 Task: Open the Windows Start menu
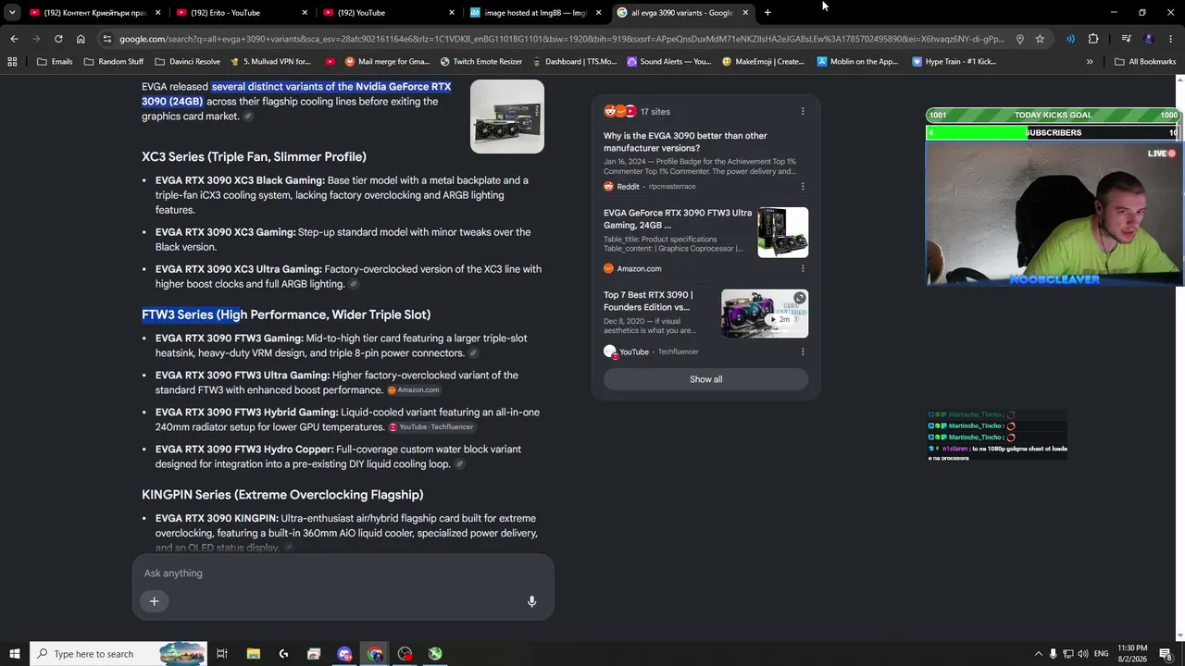14,654
